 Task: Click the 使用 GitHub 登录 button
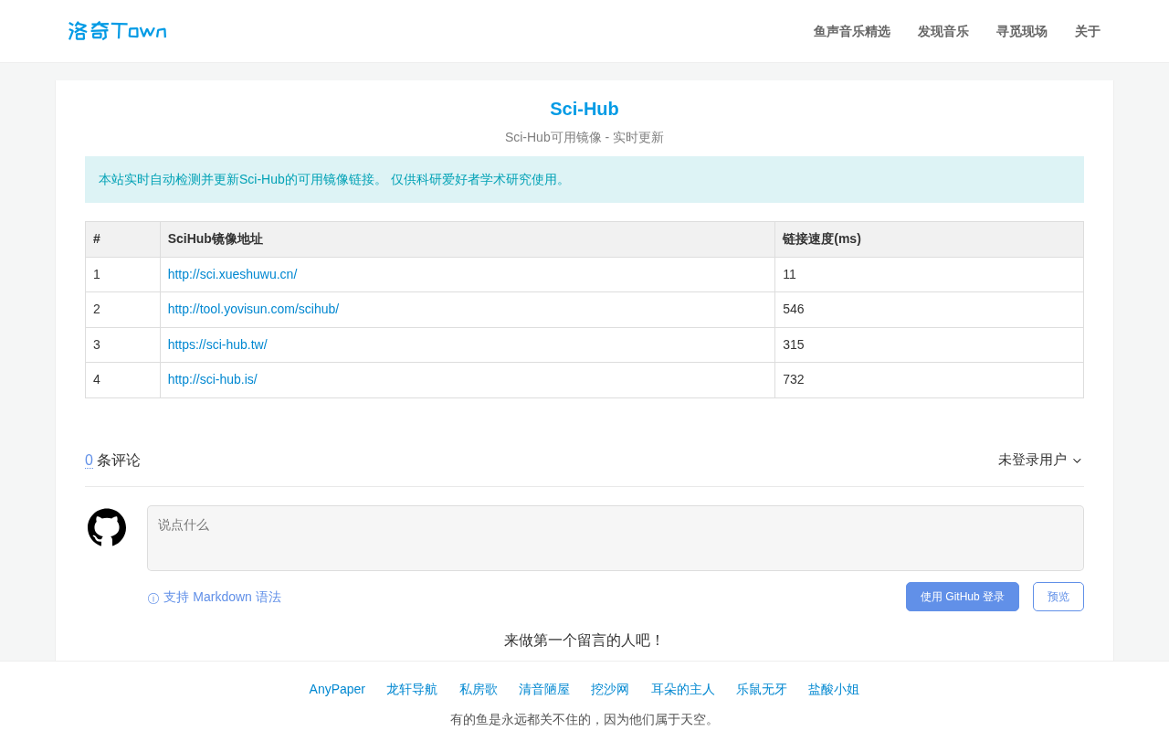click(x=963, y=597)
